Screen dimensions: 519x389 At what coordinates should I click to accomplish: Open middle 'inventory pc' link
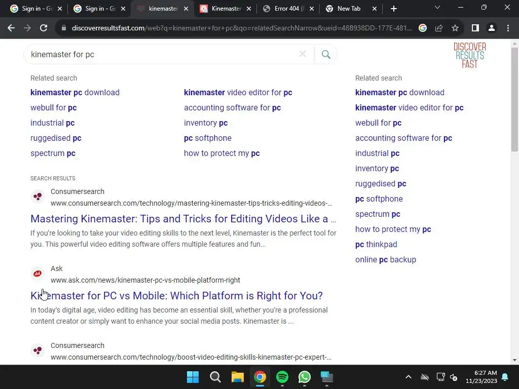pos(206,123)
